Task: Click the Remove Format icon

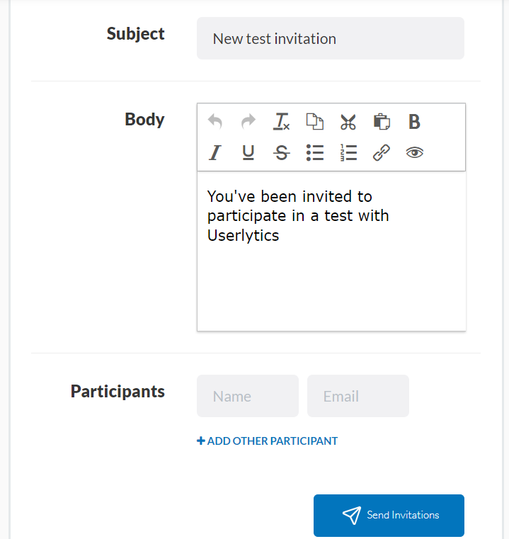Action: click(x=282, y=122)
